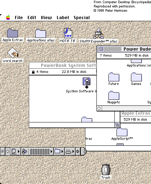Expand the hard disk spin-down module in Control Strip
This screenshot has height=184, width=151.
[70, 151]
